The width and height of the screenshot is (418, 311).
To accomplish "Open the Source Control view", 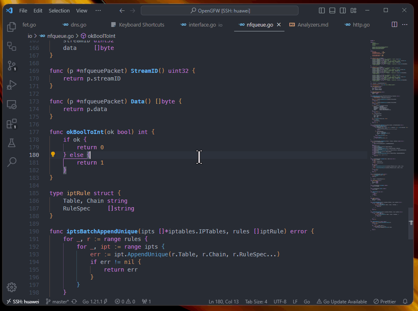I will [x=12, y=66].
